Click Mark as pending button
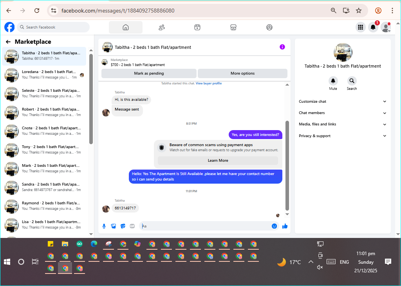Screen dimensions: 401x286 pos(149,73)
